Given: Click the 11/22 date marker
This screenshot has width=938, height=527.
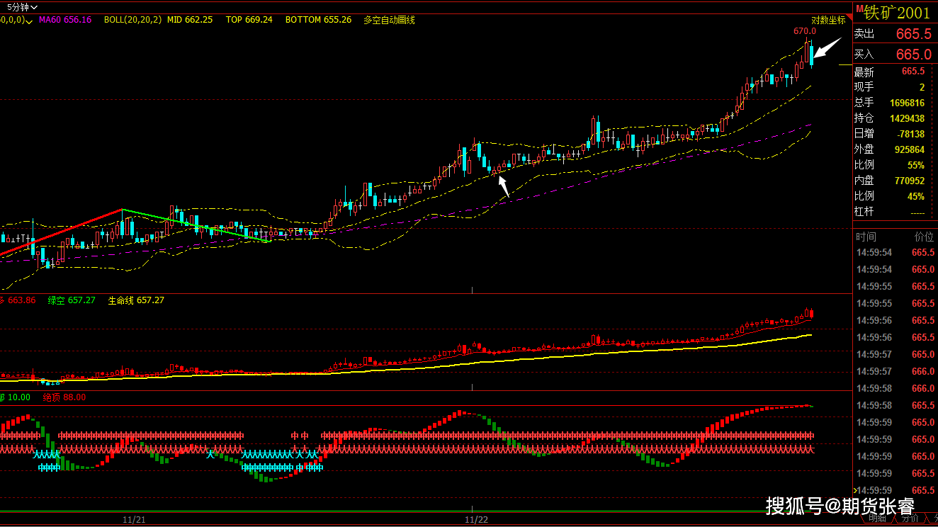Looking at the screenshot, I should pos(476,519).
